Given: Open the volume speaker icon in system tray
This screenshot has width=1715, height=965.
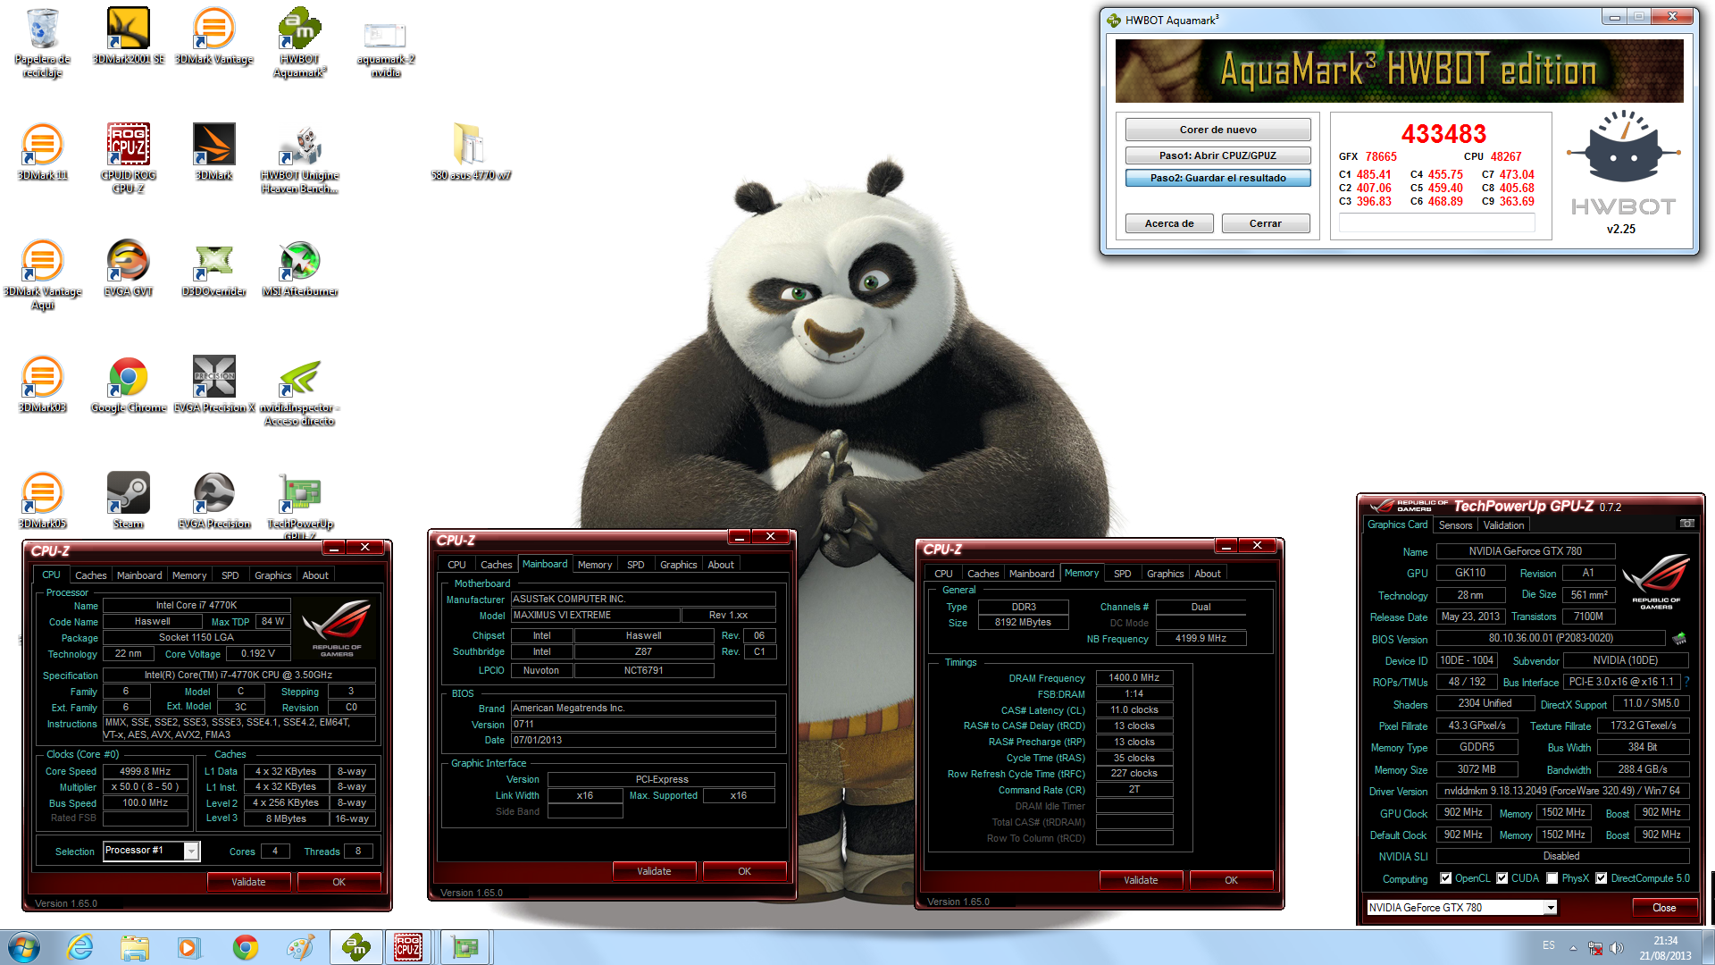Looking at the screenshot, I should point(1616,947).
